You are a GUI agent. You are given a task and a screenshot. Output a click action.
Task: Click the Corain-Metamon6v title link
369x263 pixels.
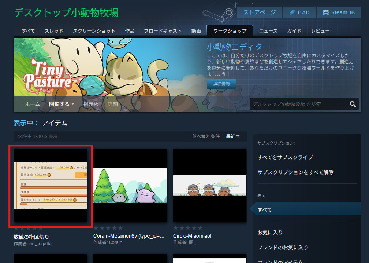(x=129, y=236)
